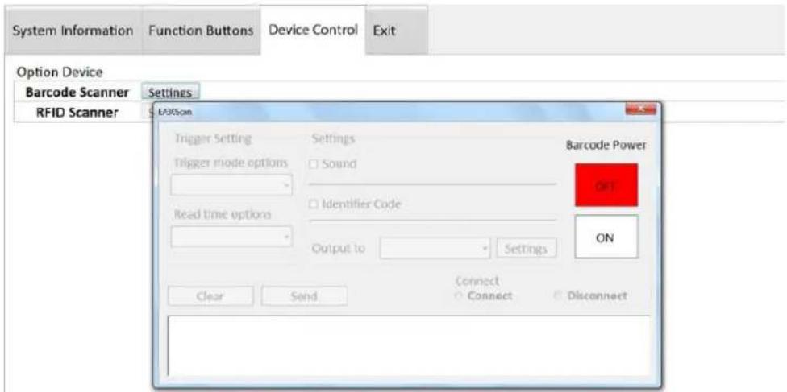Image resolution: width=787 pixels, height=392 pixels.
Task: Expand Read time options dropdown
Action: click(231, 236)
